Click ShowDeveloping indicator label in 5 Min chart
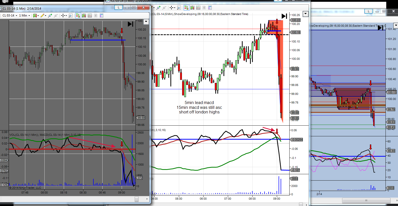 [200, 14]
